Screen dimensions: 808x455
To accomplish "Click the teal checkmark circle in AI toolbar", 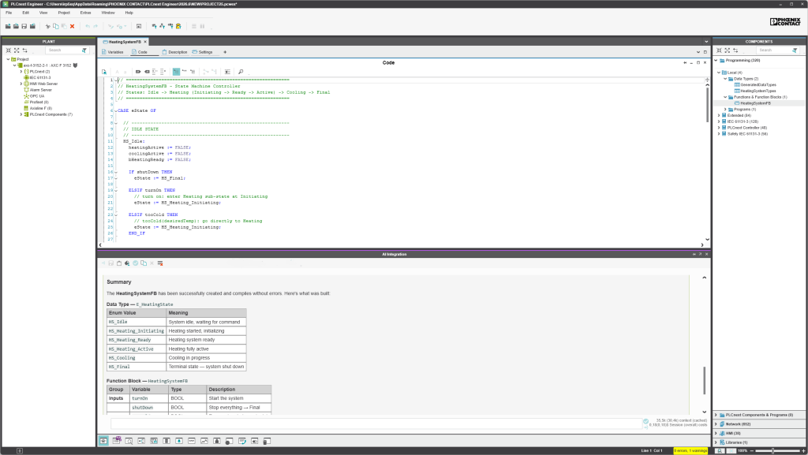I will click(136, 263).
